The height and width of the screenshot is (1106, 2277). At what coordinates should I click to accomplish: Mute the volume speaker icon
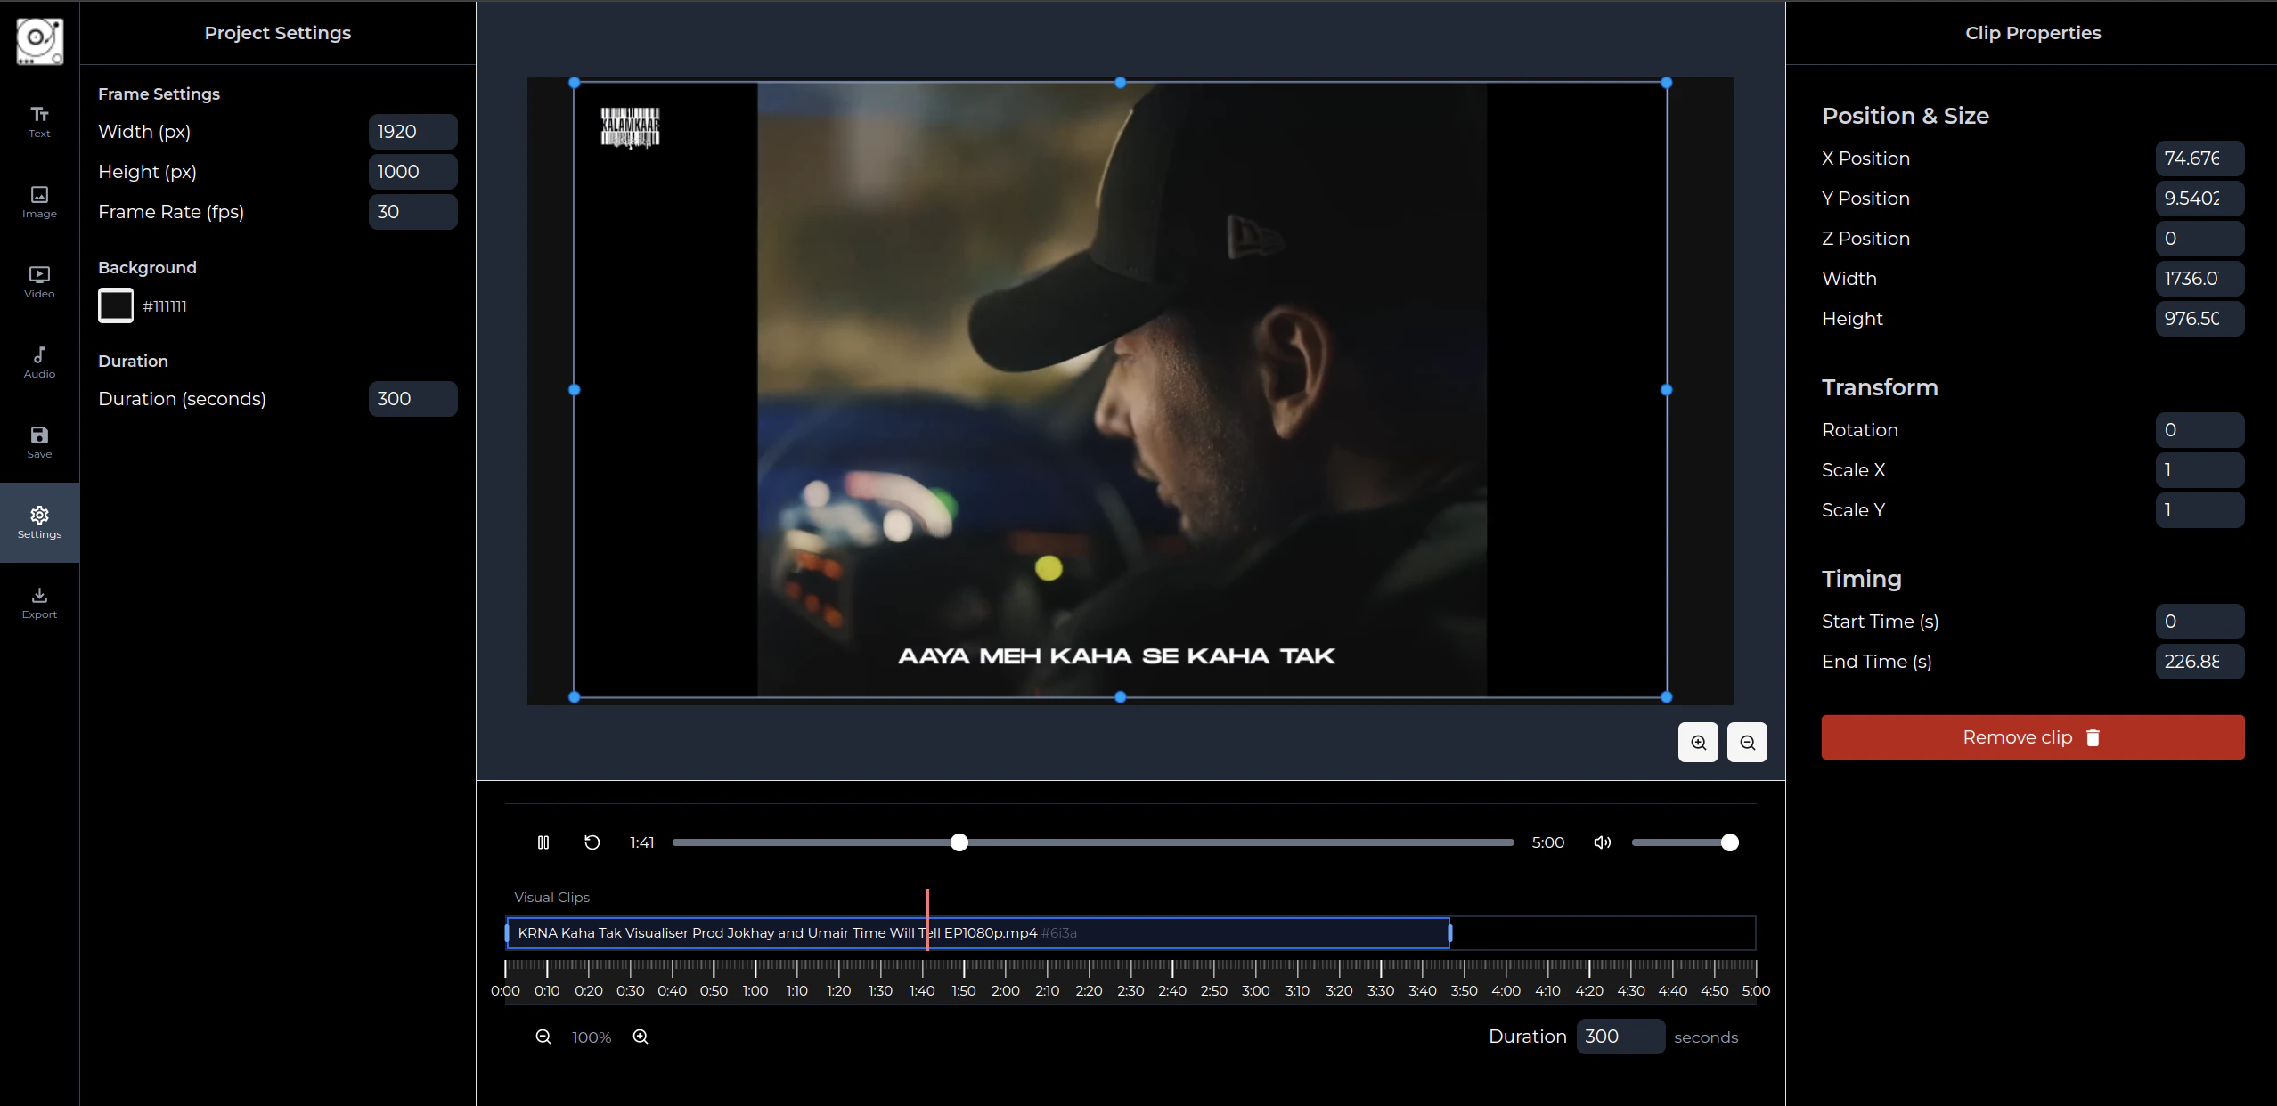tap(1602, 842)
